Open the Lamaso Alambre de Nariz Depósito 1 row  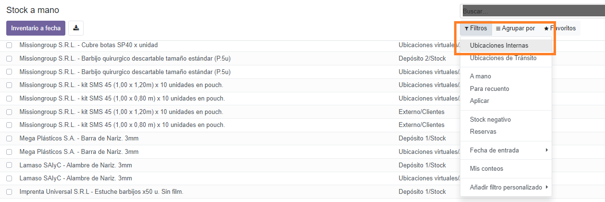(75, 165)
